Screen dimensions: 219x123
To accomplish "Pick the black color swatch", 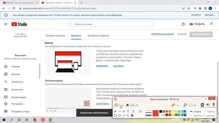I will pos(160,111).
